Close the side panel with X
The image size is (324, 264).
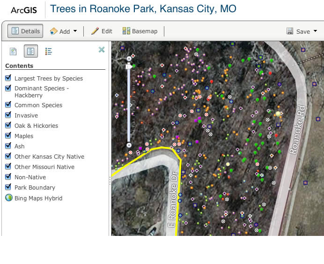(x=102, y=50)
